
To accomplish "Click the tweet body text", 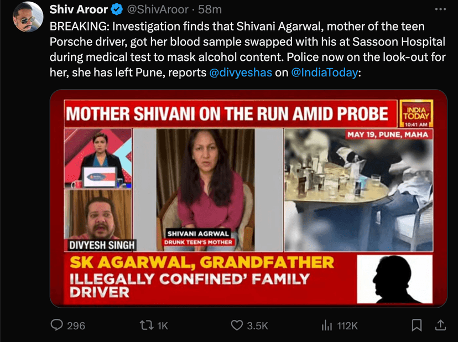I will point(247,49).
